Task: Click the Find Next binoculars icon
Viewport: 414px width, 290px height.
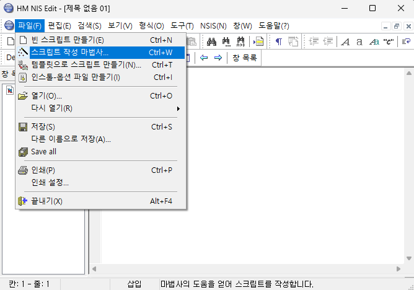Action: click(x=226, y=42)
